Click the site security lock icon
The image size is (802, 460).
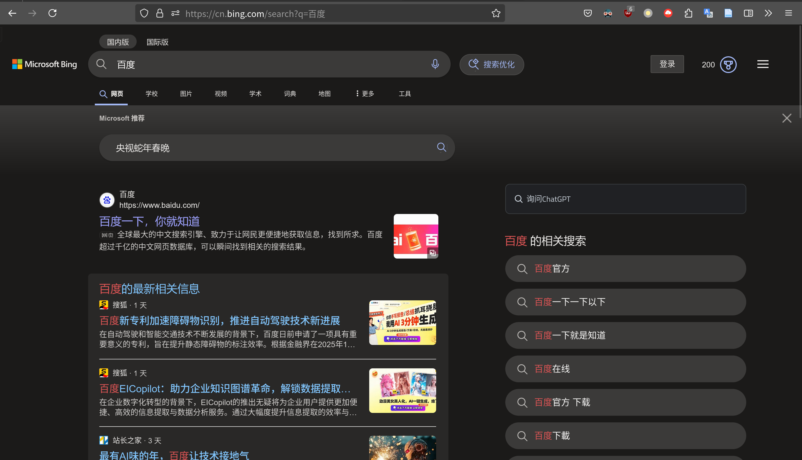160,13
